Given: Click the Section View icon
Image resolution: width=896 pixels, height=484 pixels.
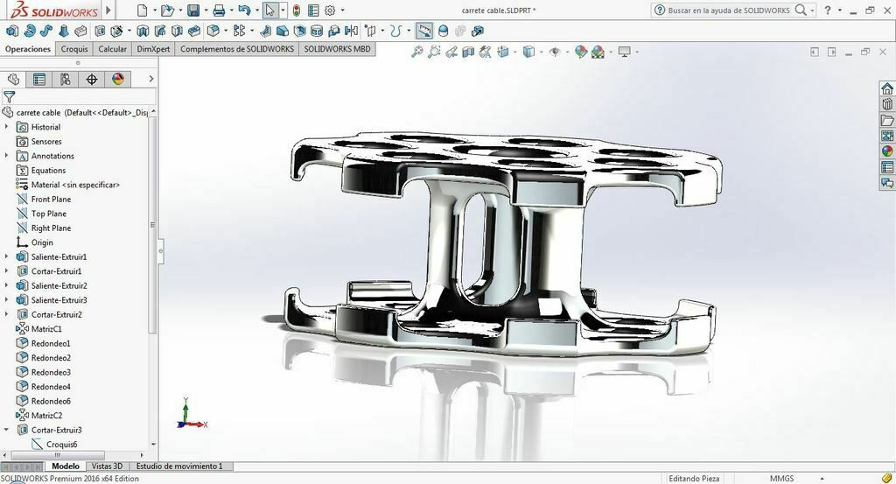Looking at the screenshot, I should tap(468, 52).
